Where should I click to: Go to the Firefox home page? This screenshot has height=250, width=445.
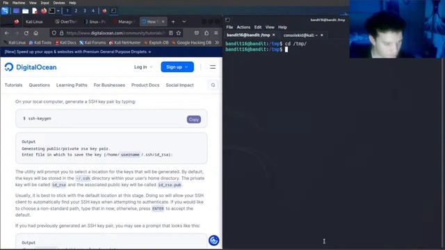pyautogui.click(x=35, y=33)
